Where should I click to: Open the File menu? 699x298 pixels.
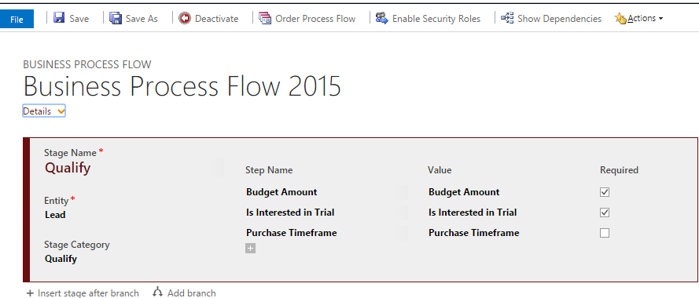(x=17, y=20)
